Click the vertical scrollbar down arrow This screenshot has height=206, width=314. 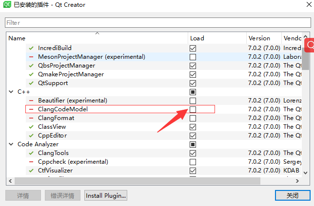tap(305, 173)
